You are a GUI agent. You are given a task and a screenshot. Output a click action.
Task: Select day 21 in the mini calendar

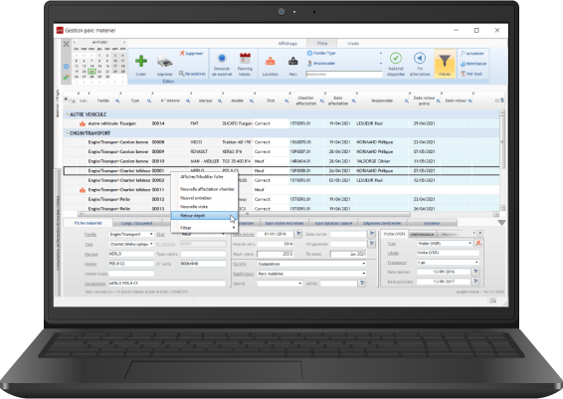tap(92, 72)
